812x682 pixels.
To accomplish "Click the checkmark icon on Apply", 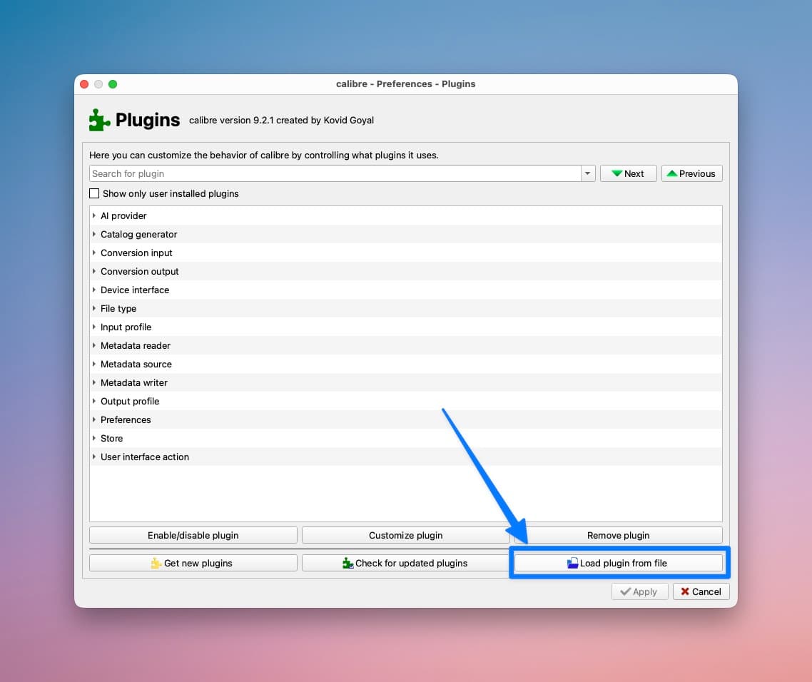I will click(625, 591).
